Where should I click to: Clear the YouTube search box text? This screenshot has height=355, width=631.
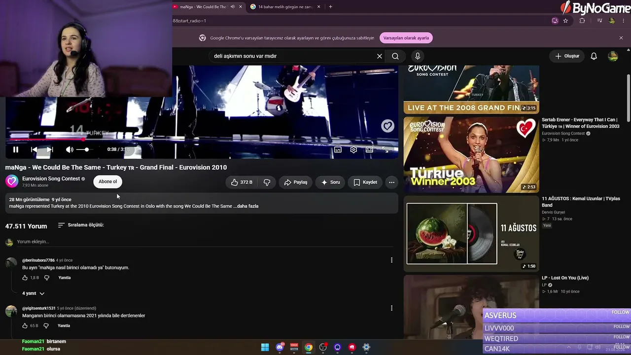pyautogui.click(x=380, y=56)
